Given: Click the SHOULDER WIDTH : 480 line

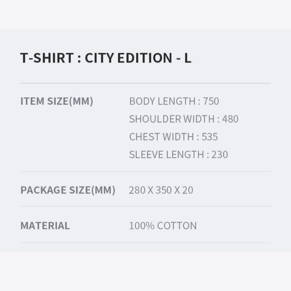Looking at the screenshot, I should click(184, 119).
